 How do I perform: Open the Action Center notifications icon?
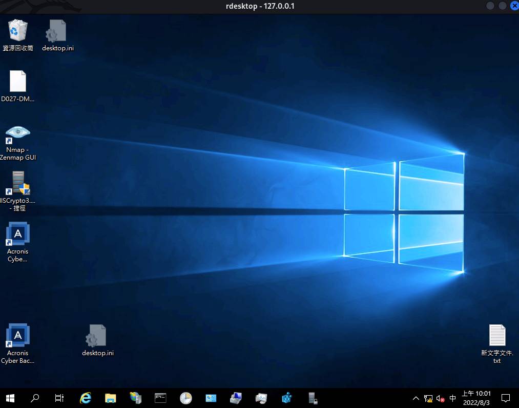[x=506, y=398]
